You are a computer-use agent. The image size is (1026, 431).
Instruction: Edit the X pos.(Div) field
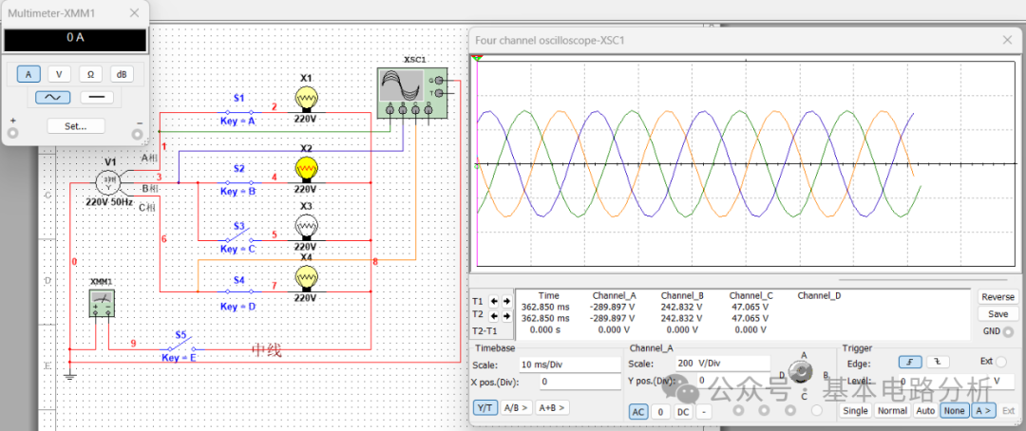point(579,382)
